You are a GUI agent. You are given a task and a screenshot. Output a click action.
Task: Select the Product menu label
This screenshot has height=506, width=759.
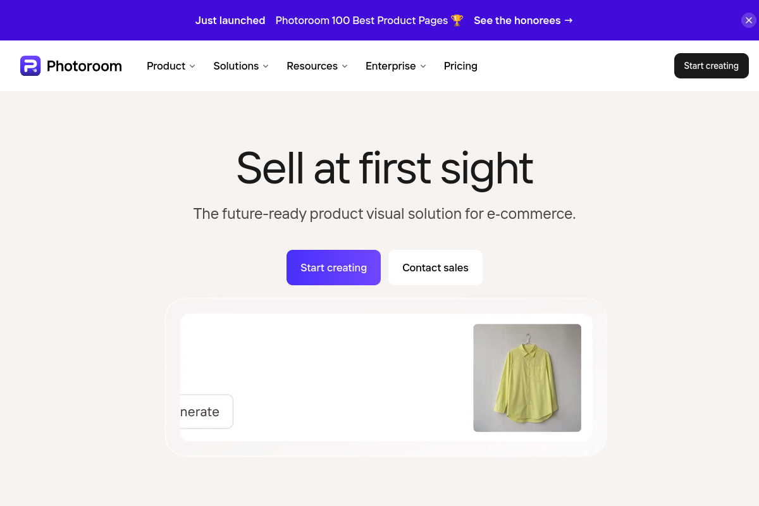click(x=166, y=66)
